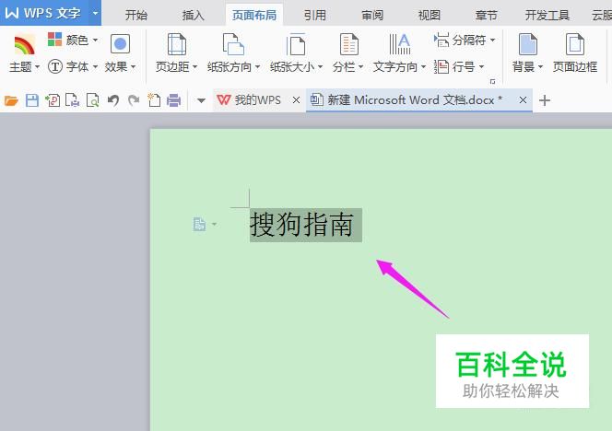Click the printer icon
This screenshot has height=431, width=612.
[173, 100]
